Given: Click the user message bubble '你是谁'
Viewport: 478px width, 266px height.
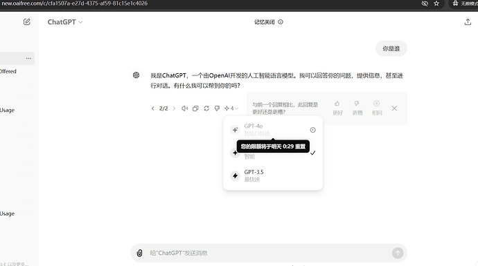Looking at the screenshot, I should coord(391,48).
